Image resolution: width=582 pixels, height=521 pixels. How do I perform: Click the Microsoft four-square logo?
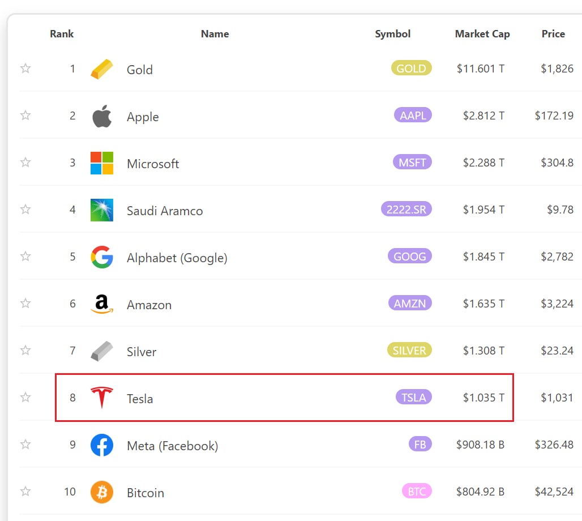click(x=102, y=163)
